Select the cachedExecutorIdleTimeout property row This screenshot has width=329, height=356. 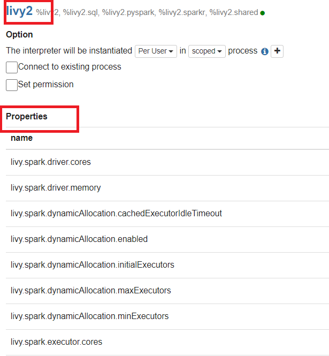pos(116,214)
